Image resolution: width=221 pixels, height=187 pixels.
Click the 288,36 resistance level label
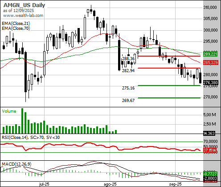(128, 58)
